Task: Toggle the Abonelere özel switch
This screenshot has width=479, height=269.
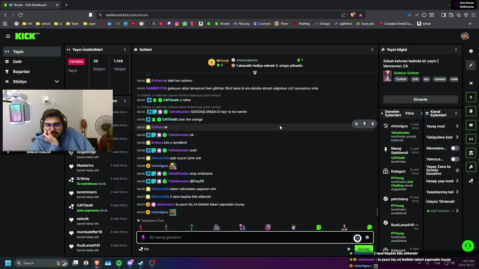Action: click(455, 148)
